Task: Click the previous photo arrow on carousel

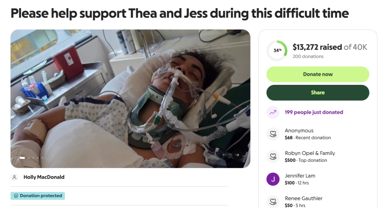Action: 224,155
